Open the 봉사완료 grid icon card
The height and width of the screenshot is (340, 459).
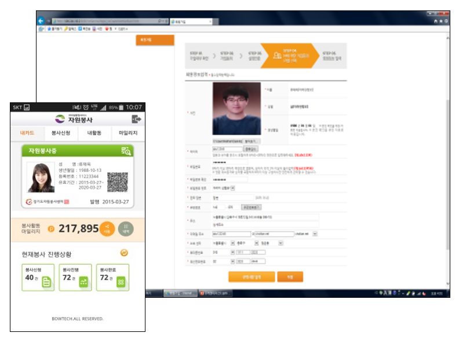coord(112,278)
